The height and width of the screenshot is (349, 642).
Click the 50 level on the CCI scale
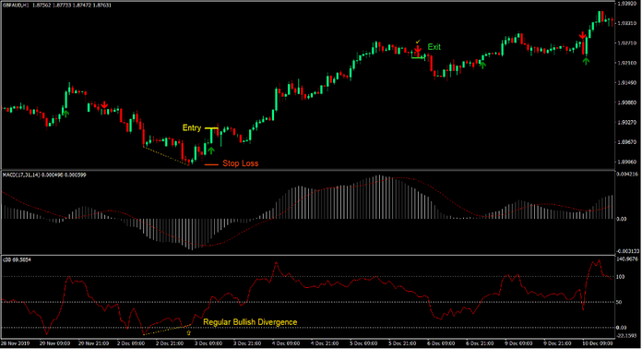[x=620, y=302]
